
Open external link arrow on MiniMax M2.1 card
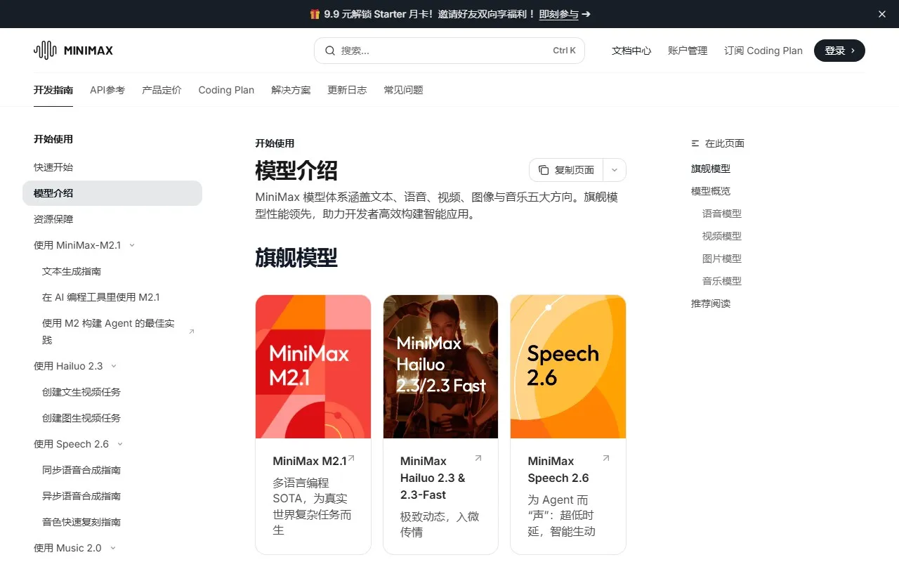tap(351, 459)
